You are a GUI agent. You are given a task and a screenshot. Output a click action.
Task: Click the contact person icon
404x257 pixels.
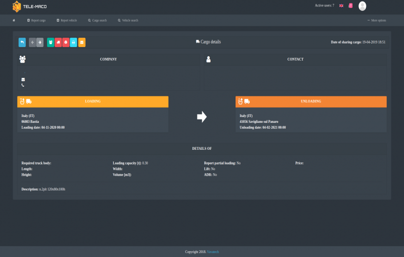click(x=209, y=59)
